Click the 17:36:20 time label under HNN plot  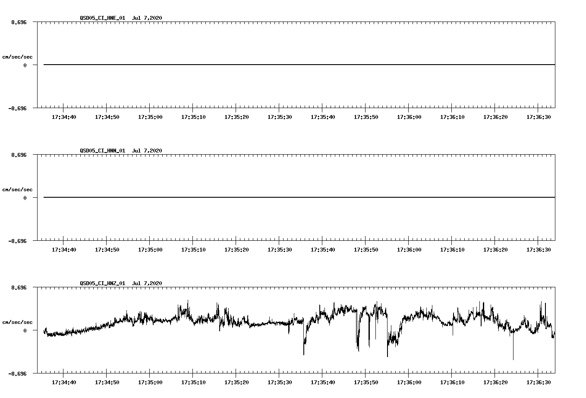(495, 249)
